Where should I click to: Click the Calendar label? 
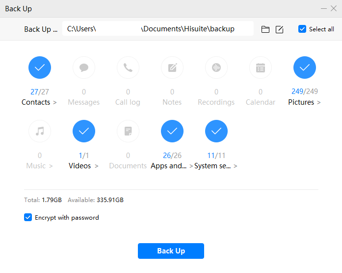(261, 102)
